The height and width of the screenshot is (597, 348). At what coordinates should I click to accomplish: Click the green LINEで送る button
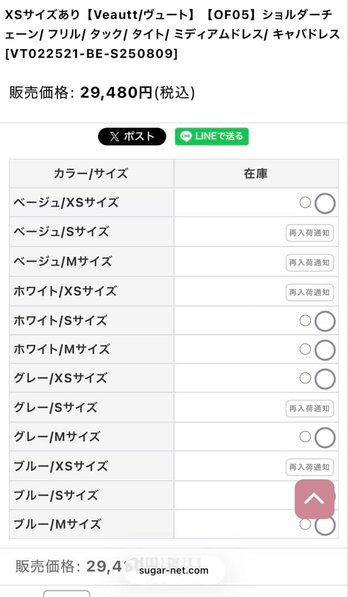211,137
